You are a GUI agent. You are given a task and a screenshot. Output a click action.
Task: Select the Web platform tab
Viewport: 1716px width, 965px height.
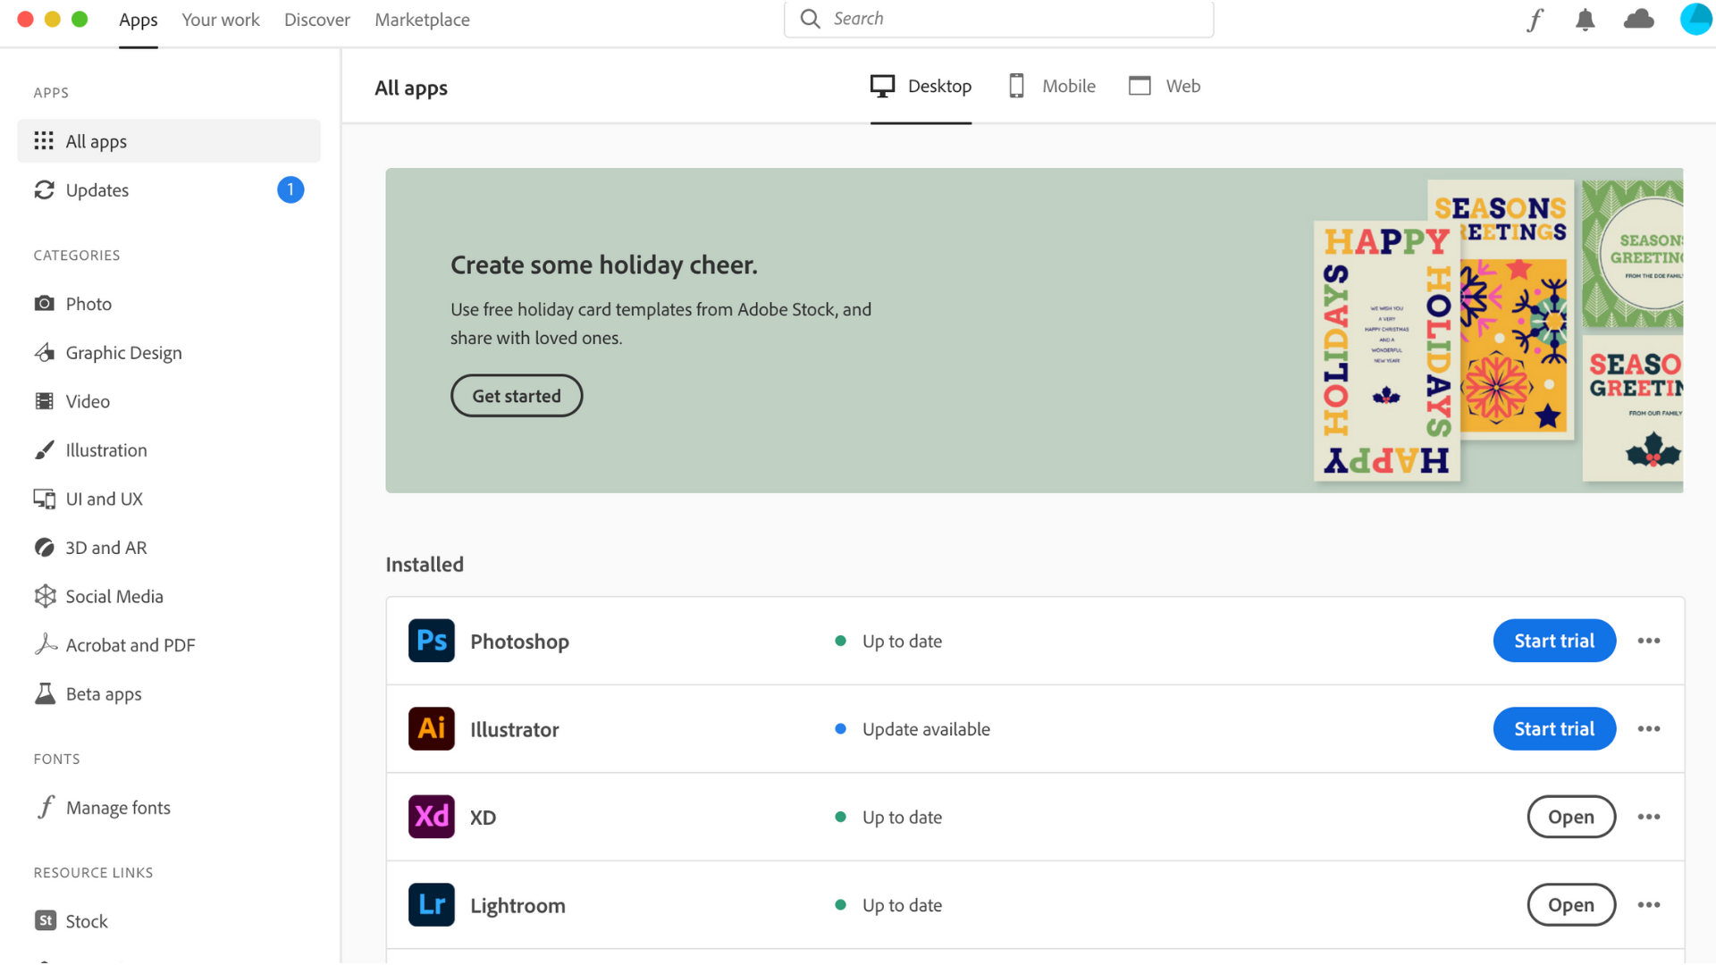1165,86
